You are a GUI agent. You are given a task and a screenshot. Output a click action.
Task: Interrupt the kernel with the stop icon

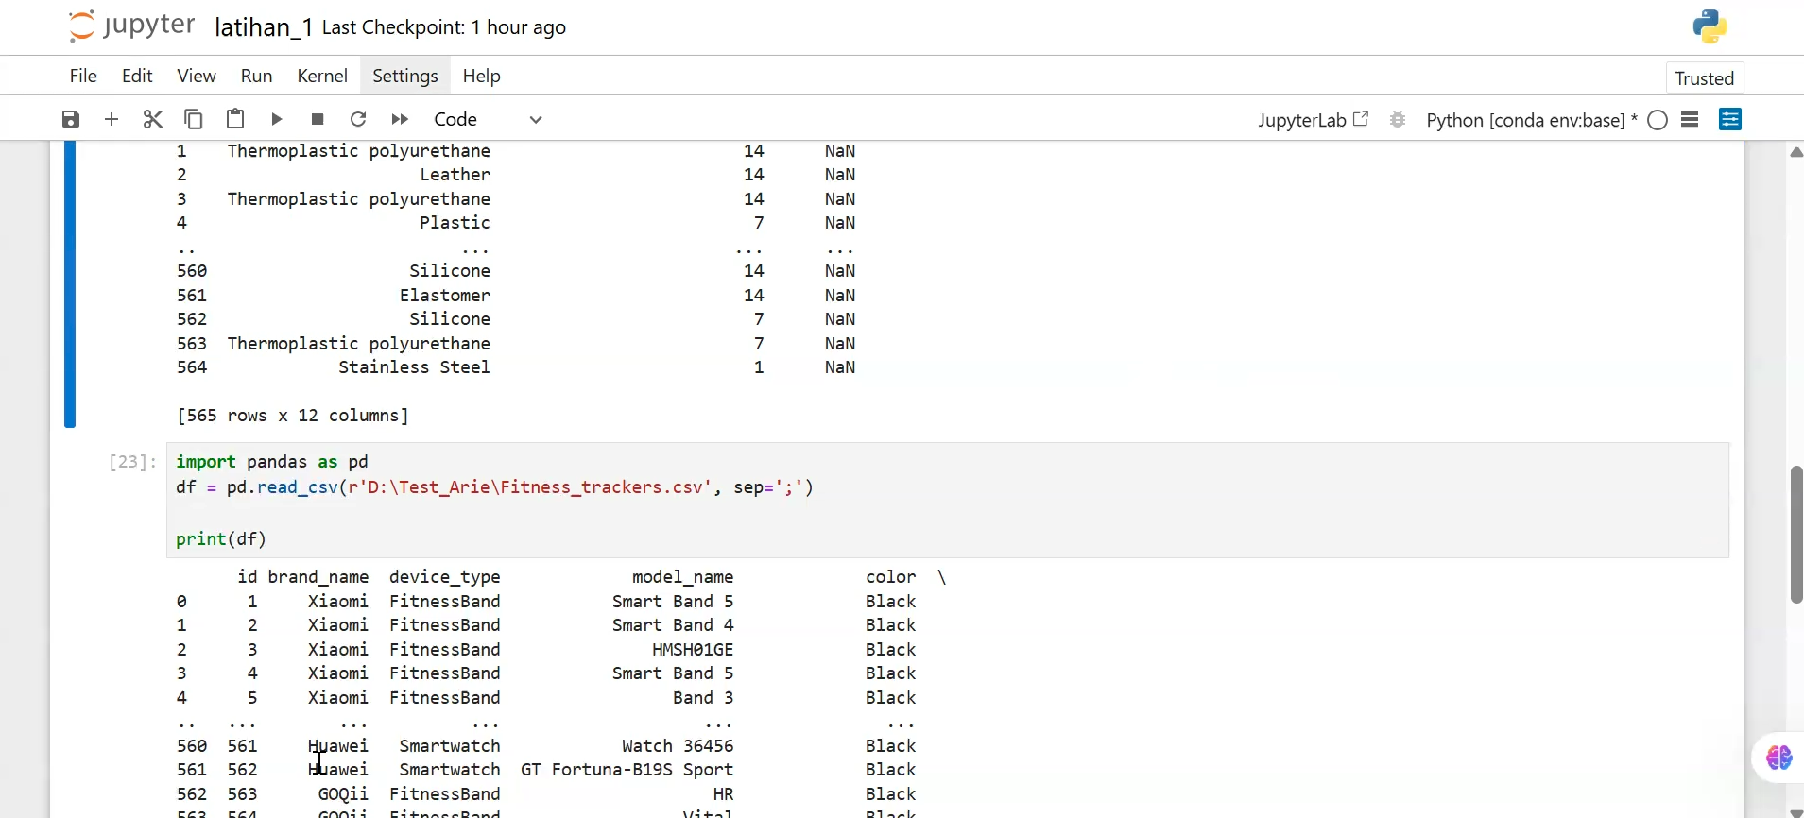click(x=318, y=119)
